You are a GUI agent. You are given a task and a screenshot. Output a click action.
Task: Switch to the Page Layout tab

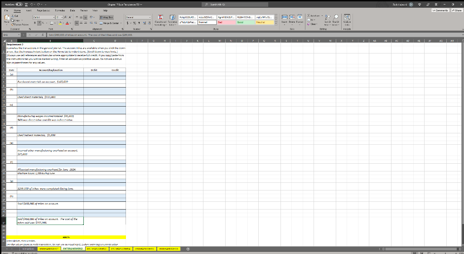[43, 10]
